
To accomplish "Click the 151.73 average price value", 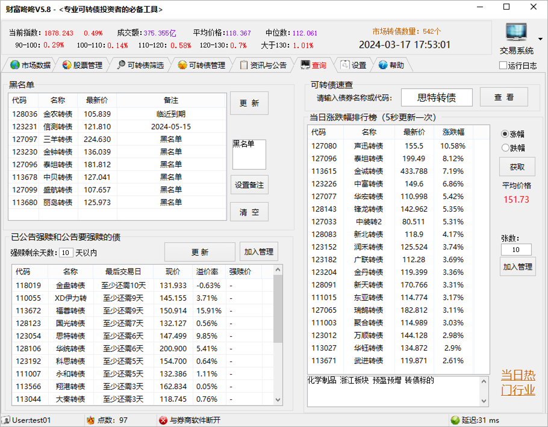I will 517,199.
